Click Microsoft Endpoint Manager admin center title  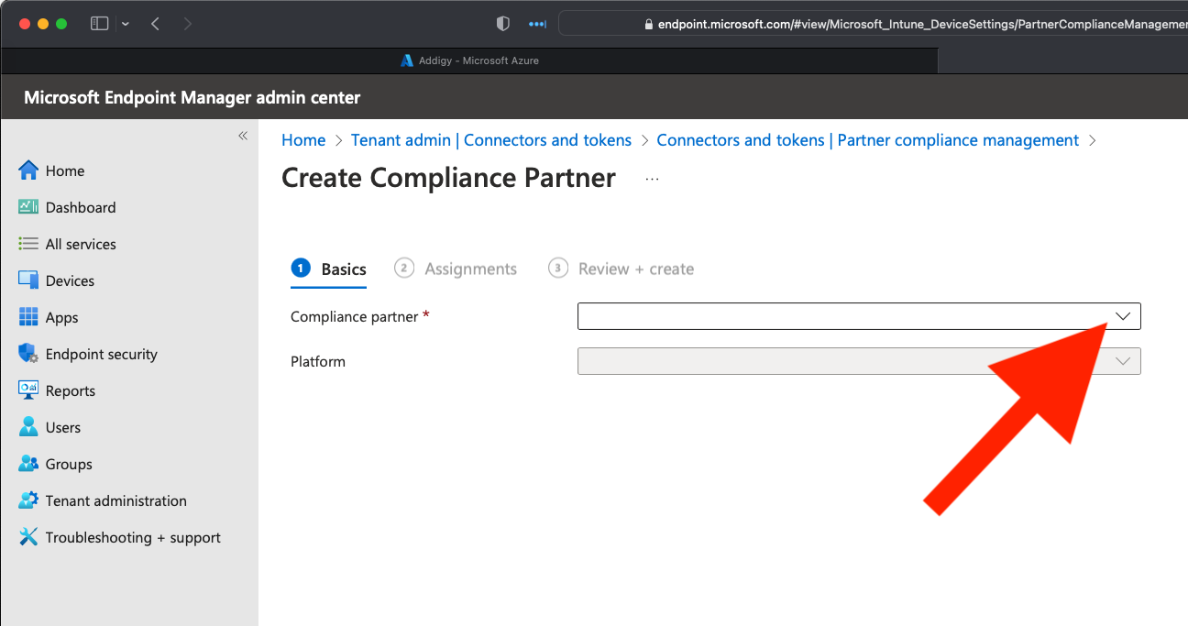point(192,97)
